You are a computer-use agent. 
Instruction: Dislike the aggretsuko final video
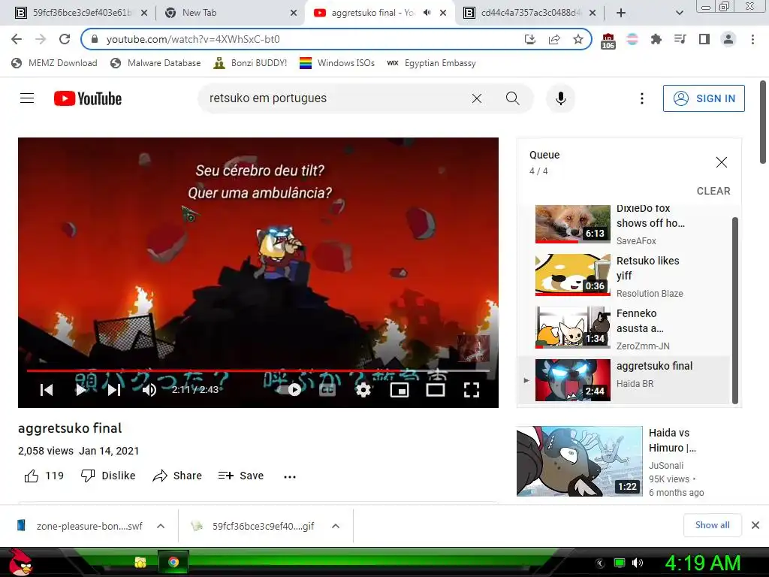click(x=108, y=476)
